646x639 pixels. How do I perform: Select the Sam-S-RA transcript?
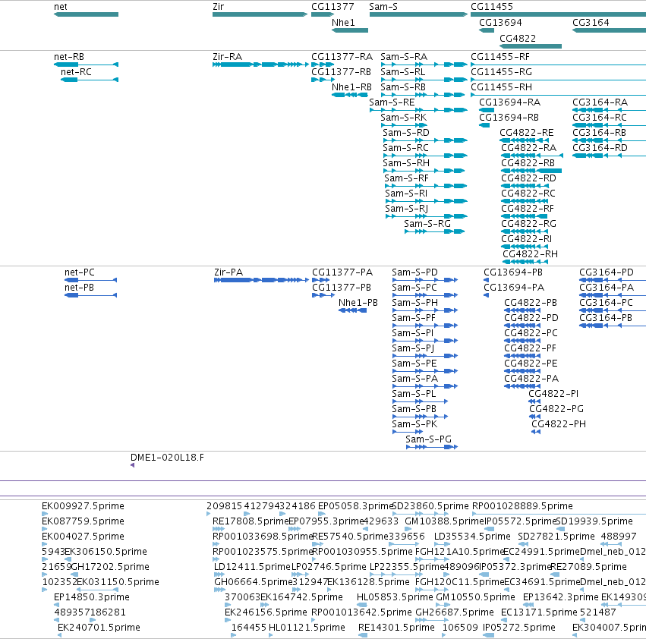(424, 65)
